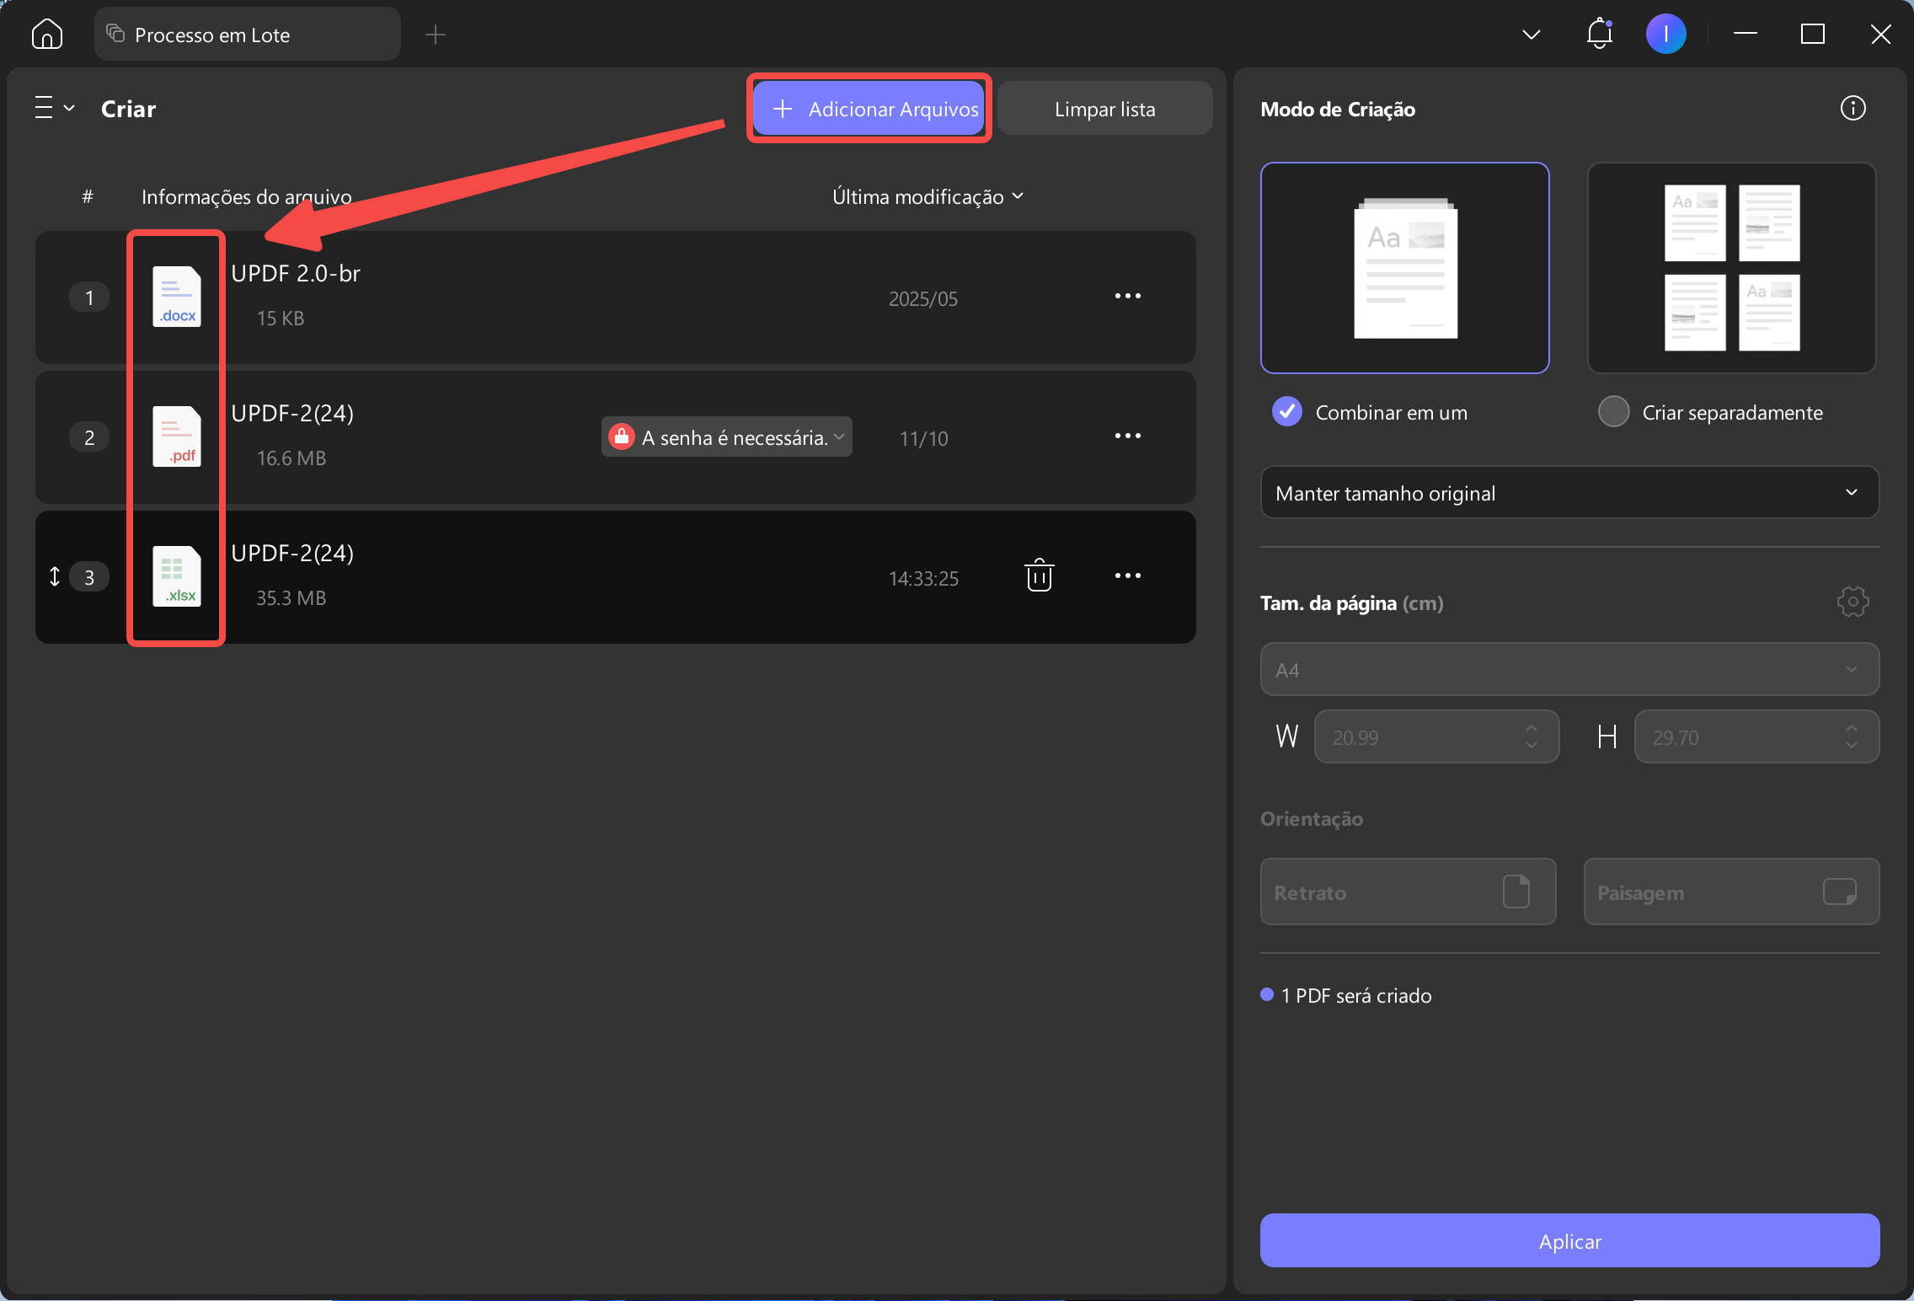1914x1301 pixels.
Task: Click the plus icon to open new tab
Action: pos(435,35)
